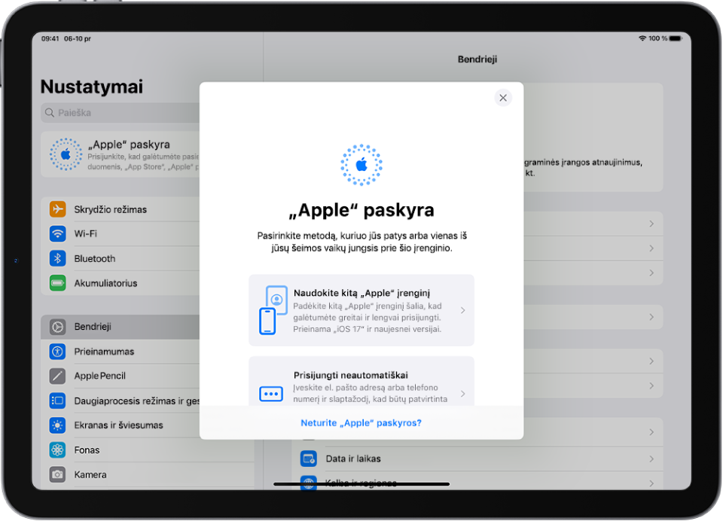Viewport: 723px width, 521px height.
Task: Tap the Fonas wallpaper flower icon
Action: 58,449
